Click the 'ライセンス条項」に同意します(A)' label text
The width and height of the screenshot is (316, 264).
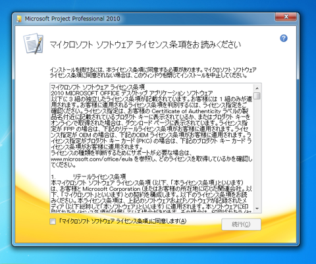122,221
